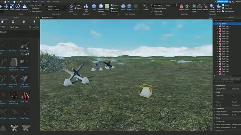Switch to the VIEW ribbon tab

click(48, 1)
